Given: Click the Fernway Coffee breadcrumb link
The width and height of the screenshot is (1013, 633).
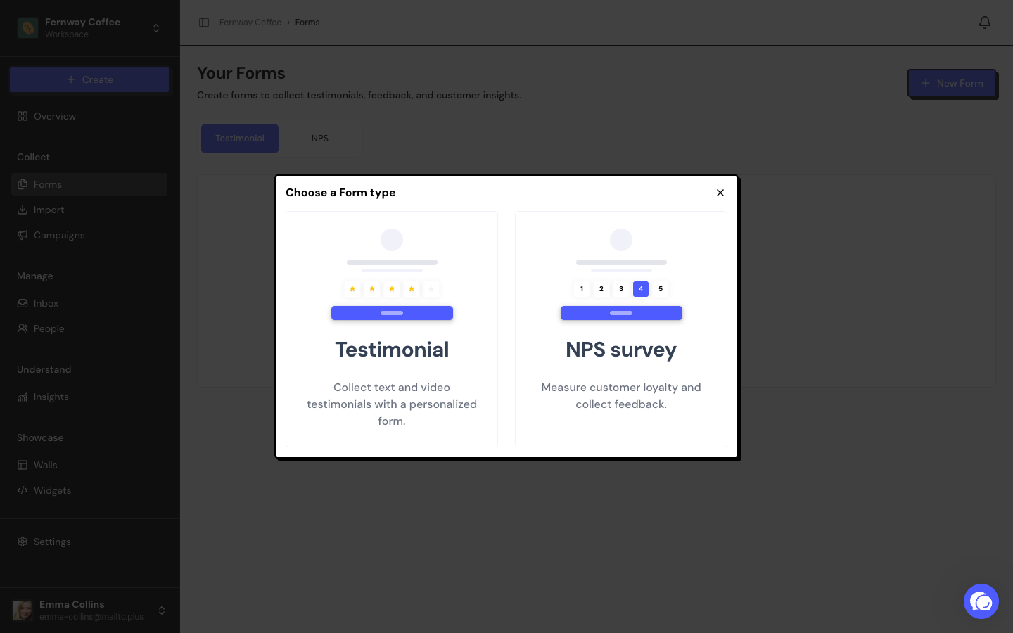Looking at the screenshot, I should pos(250,23).
